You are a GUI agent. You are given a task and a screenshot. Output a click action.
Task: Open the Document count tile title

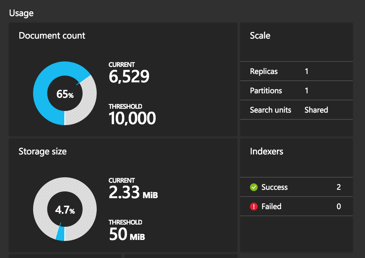(52, 36)
